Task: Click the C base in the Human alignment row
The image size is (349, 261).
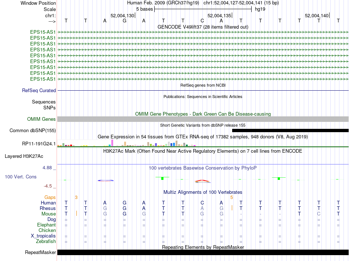Action: (x=202, y=203)
